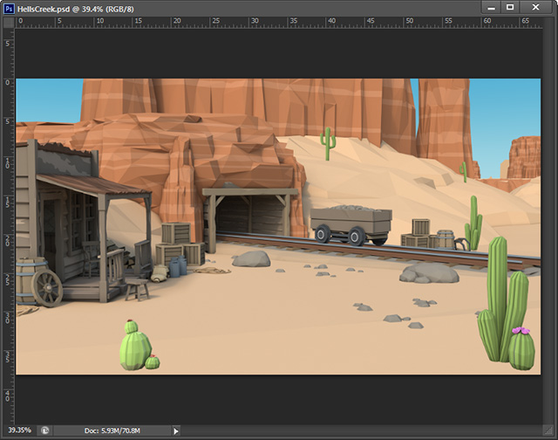
Task: Click the vertical ruler along the left edge
Action: [9, 218]
